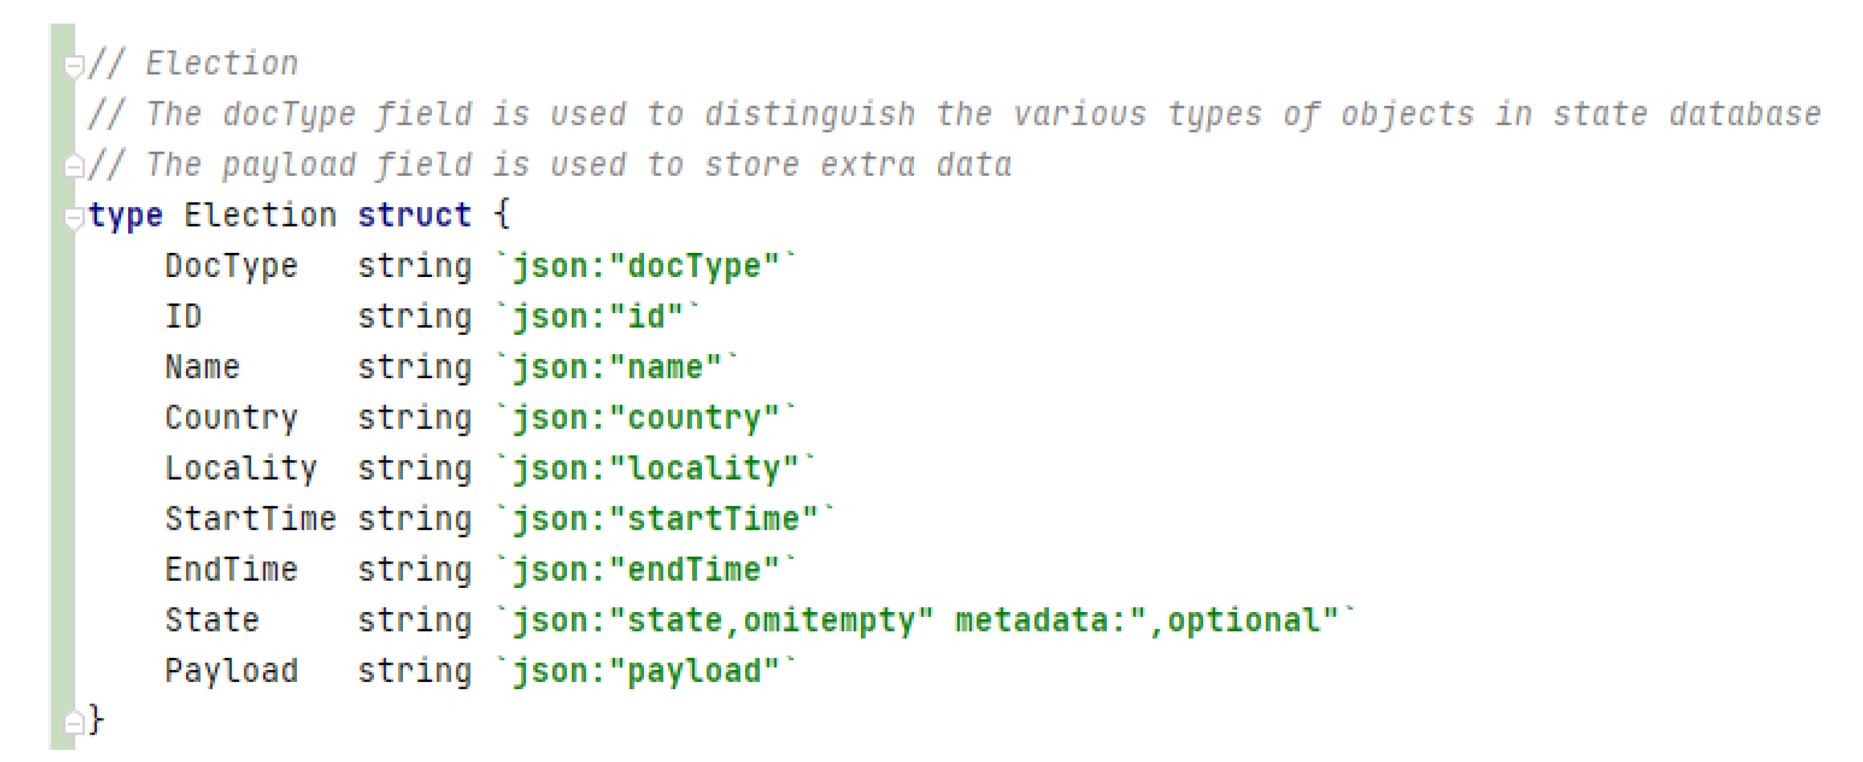
Task: Click the Locality field name
Action: pos(240,469)
